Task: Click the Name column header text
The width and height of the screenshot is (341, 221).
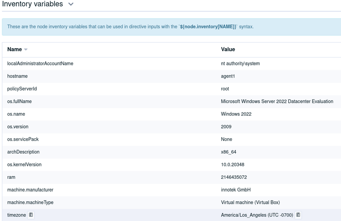Action: 14,49
